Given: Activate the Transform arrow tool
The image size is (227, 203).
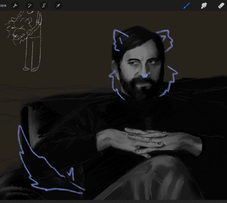Looking at the screenshot, I should 58,6.
